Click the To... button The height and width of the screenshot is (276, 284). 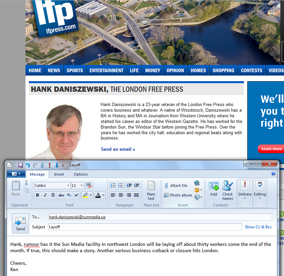click(x=36, y=217)
